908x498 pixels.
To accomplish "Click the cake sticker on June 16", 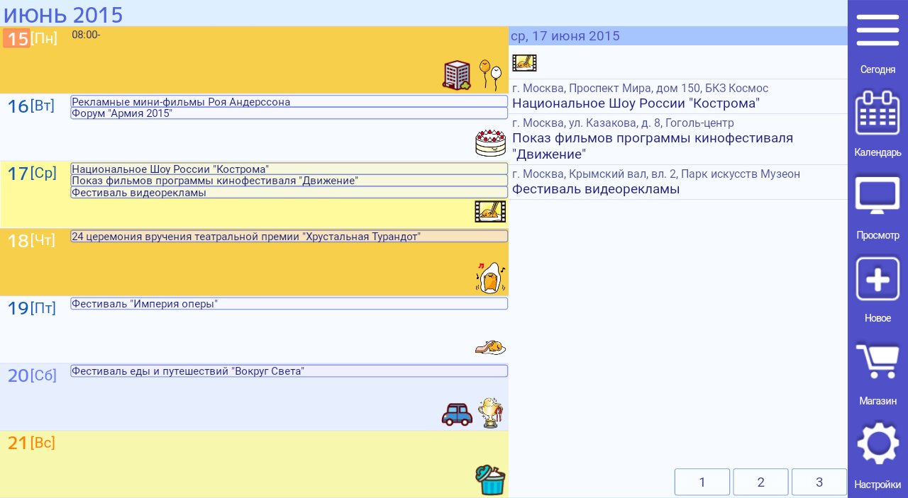I will tap(491, 143).
